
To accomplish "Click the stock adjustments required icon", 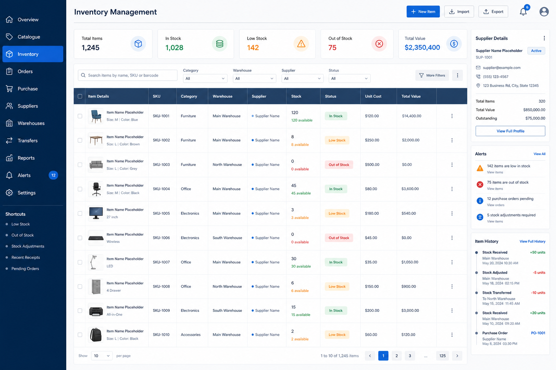I will [480, 217].
